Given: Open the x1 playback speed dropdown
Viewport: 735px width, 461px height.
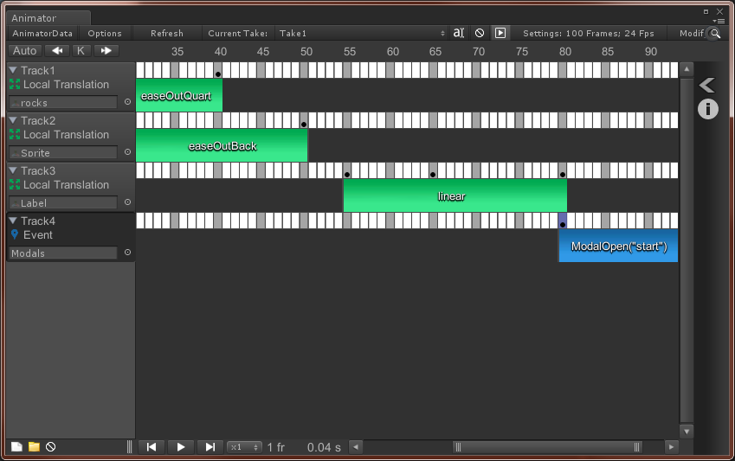Looking at the screenshot, I should 244,447.
